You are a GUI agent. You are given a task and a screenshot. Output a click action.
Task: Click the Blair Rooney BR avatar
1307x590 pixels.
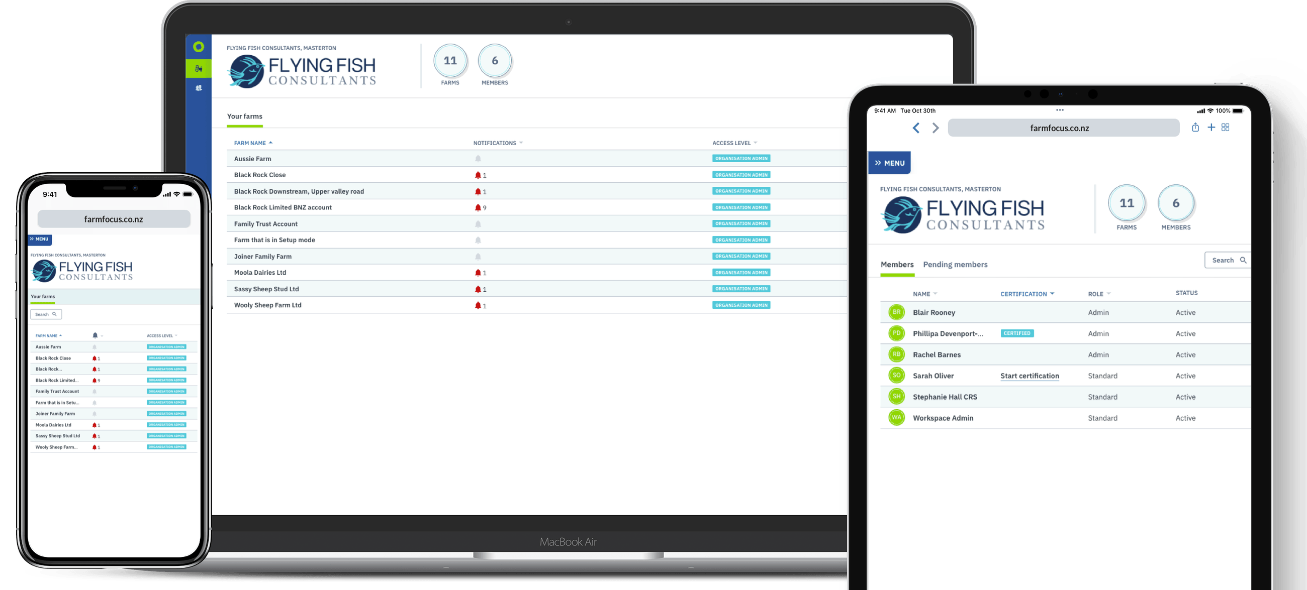[x=896, y=312]
